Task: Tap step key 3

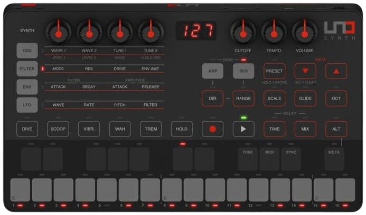Action: tap(63, 190)
